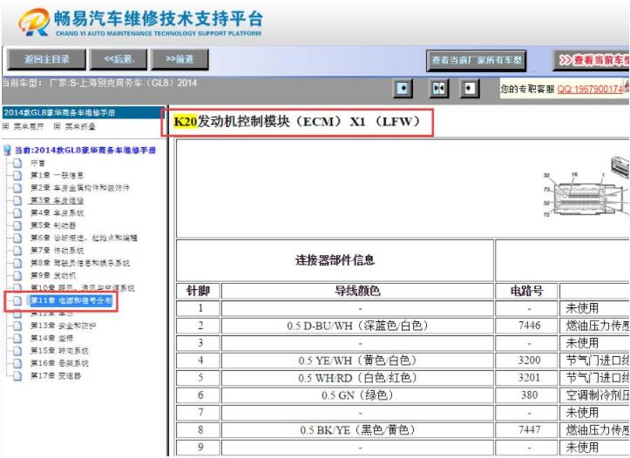Click the 导线颜色 column header
Viewport: 630px width, 458px height.
(x=357, y=291)
